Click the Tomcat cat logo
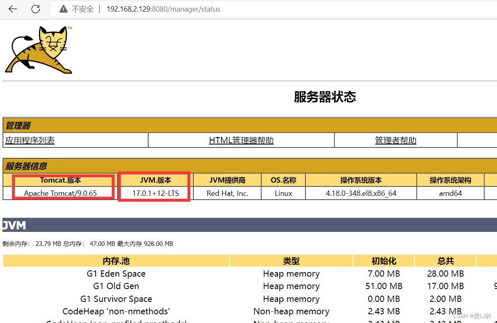The image size is (497, 323). coord(38,50)
